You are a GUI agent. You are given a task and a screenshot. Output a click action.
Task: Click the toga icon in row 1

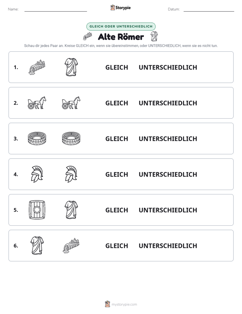pos(71,67)
